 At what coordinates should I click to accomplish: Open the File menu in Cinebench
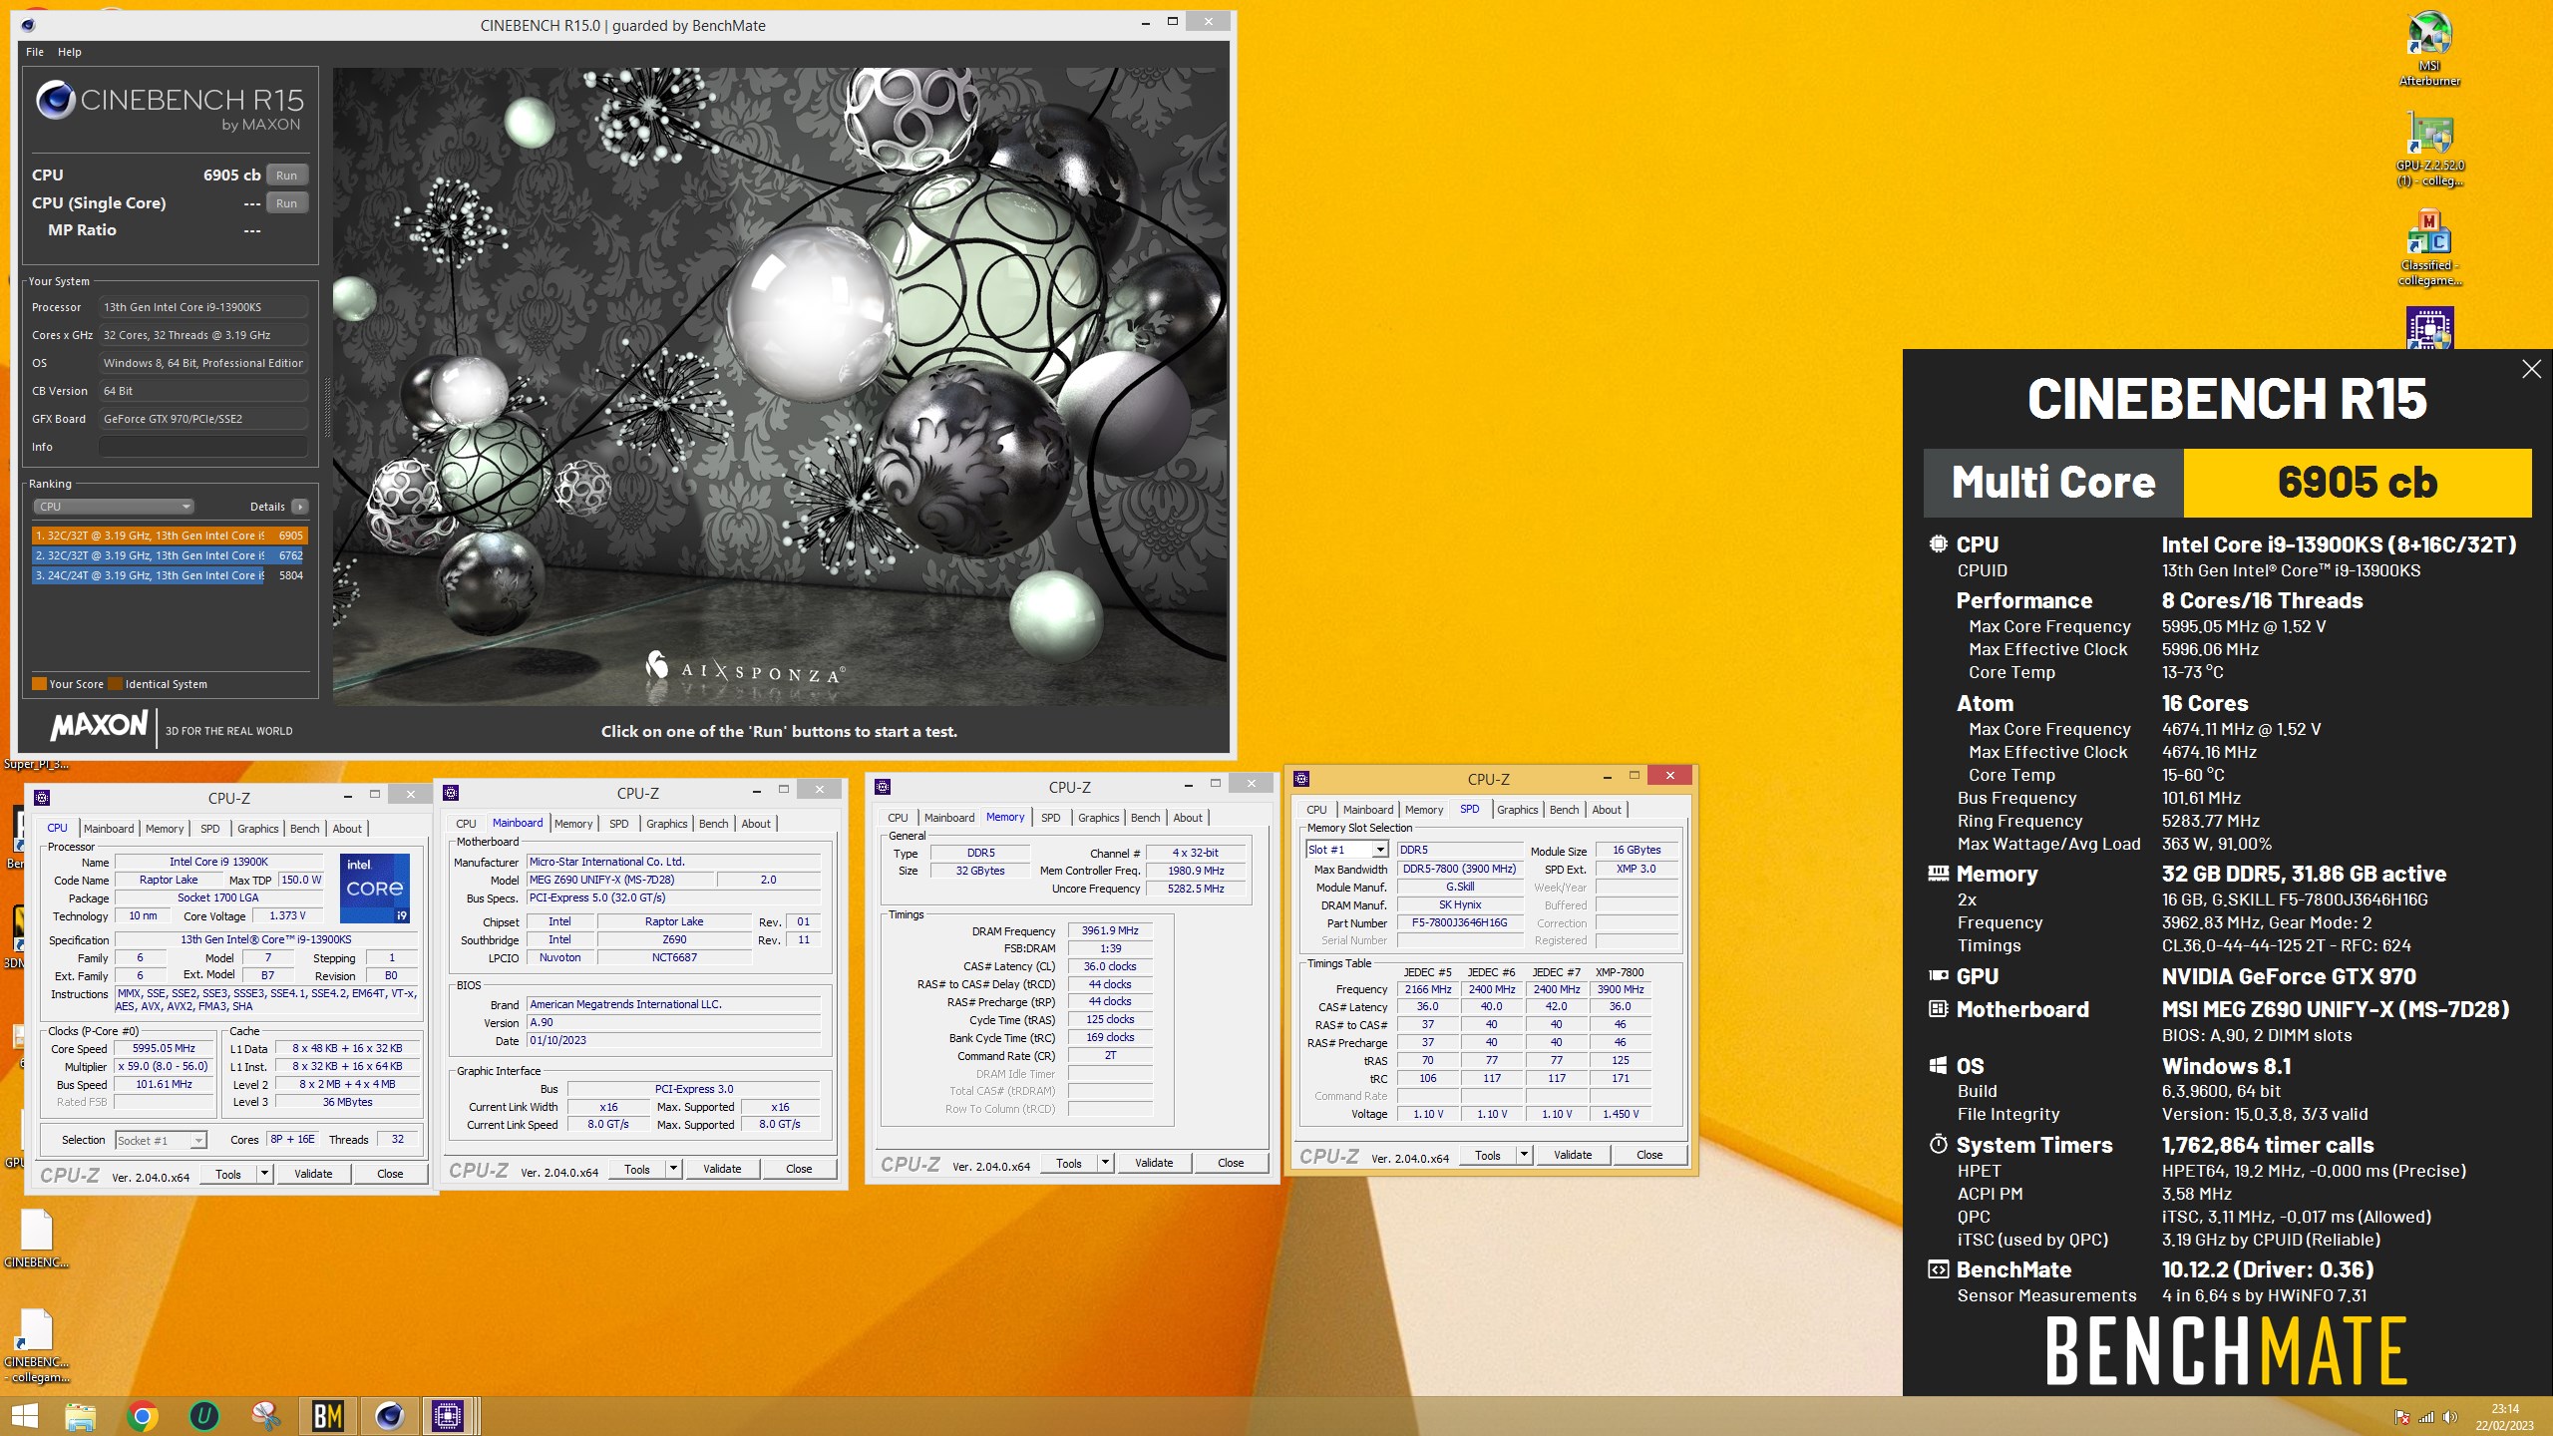[x=35, y=52]
